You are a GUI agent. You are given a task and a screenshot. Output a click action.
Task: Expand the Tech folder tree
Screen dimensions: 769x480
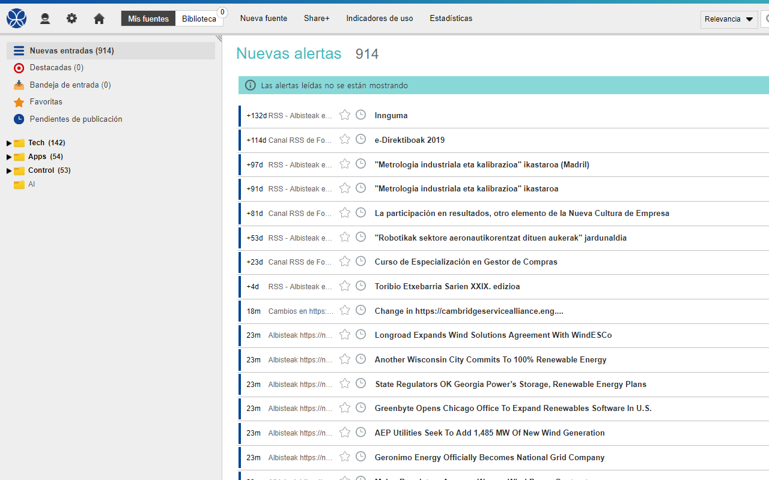coord(9,143)
